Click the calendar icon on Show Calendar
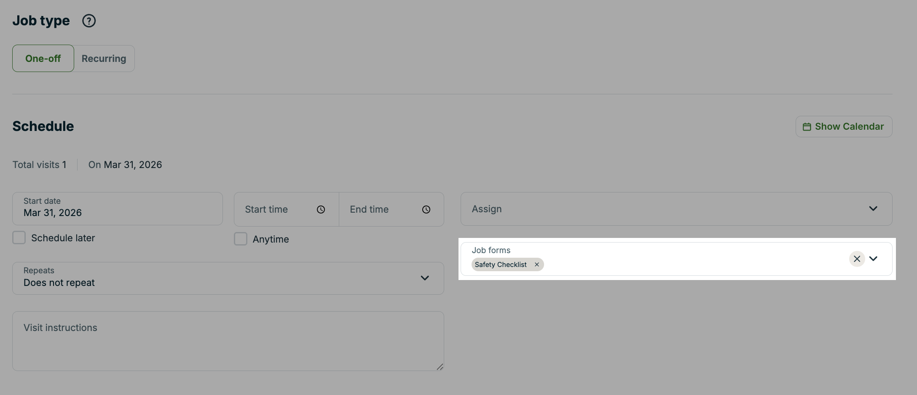 tap(807, 126)
